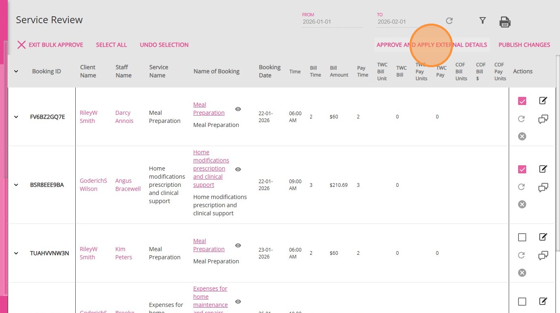Click Publish Changes button

pos(524,45)
